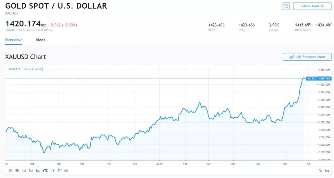Select the 5D timeframe
This screenshot has height=178, width=334.
(16, 170)
